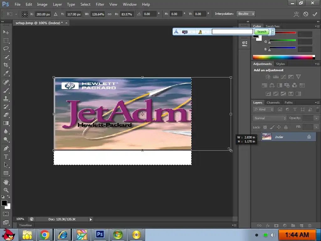Viewport: 321px width, 241px height.
Task: Select the Hand tool
Action: click(6, 182)
